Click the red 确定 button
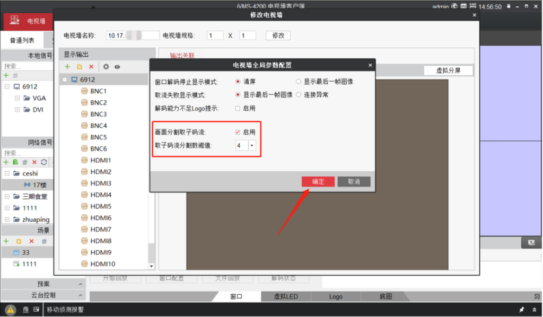The width and height of the screenshot is (543, 317). [318, 181]
